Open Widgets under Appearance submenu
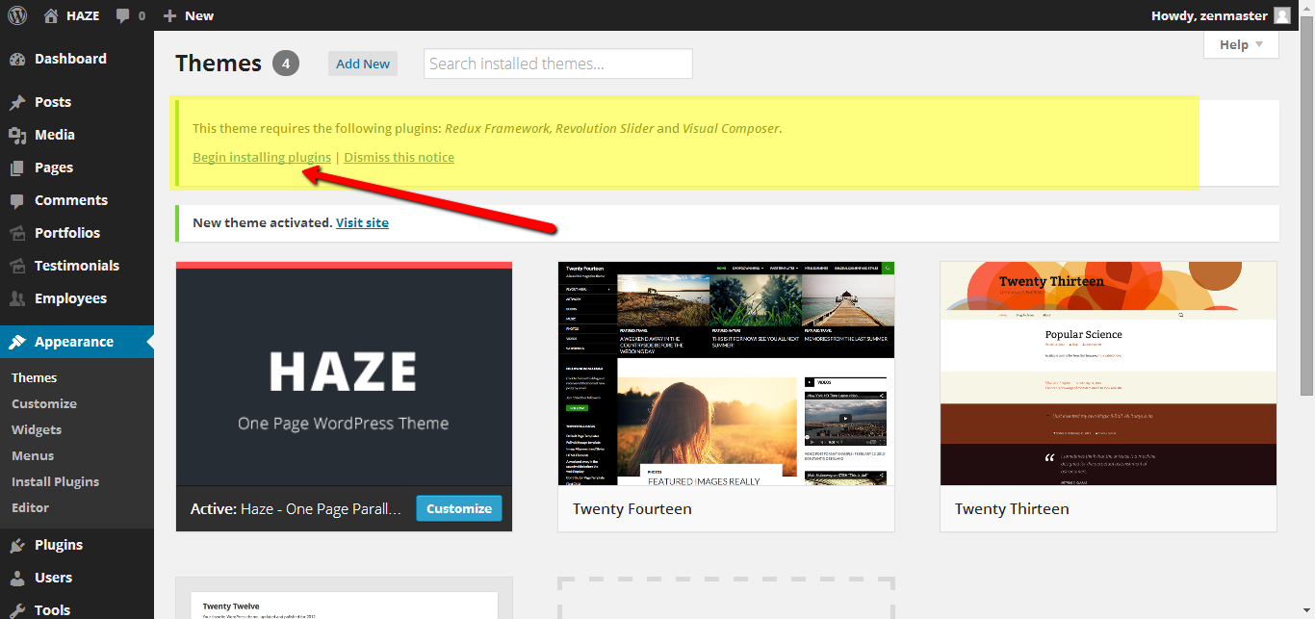Viewport: 1315px width, 619px height. (x=37, y=429)
